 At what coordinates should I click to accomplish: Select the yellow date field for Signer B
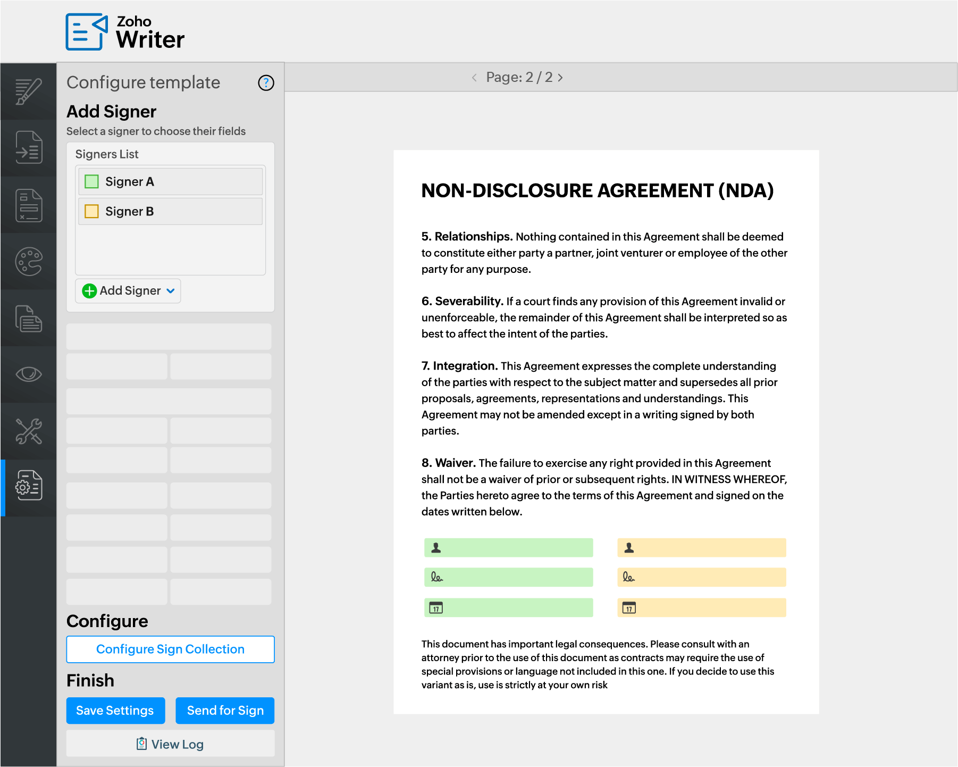click(701, 607)
